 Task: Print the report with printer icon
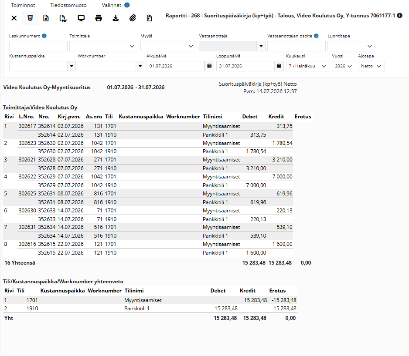tap(99, 18)
